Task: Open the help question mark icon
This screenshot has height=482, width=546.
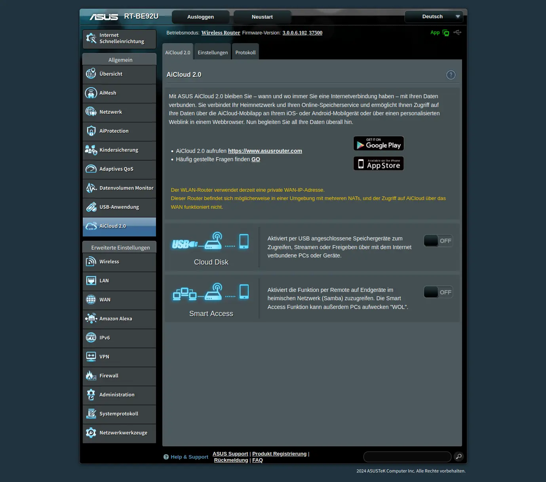Action: (451, 75)
